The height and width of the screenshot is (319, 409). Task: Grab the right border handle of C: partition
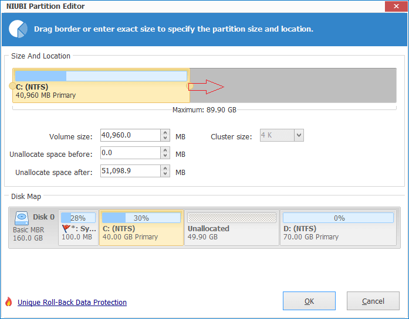(190, 86)
